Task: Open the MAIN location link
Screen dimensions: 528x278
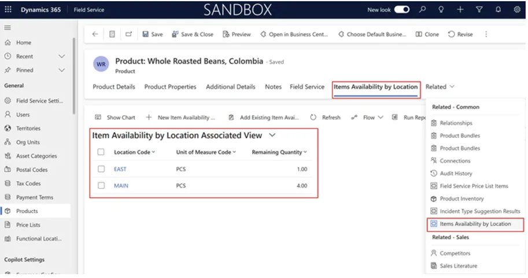Action: coord(121,185)
